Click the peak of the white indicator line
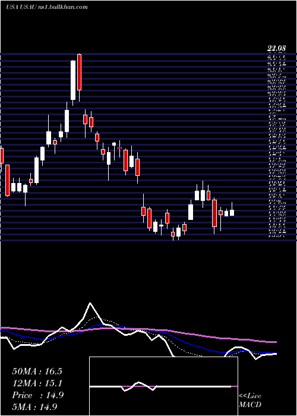297x416 pixels. (90, 303)
